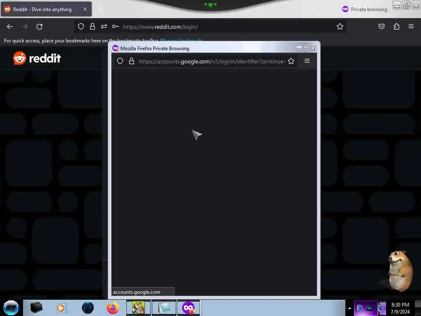Open shield icon in Google popup window
Image resolution: width=421 pixels, height=316 pixels.
point(120,61)
